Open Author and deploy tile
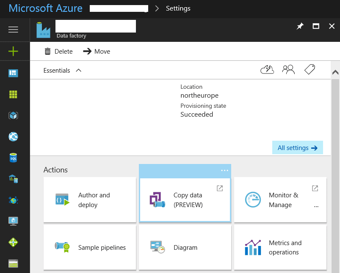This screenshot has height=273, width=340. click(x=90, y=200)
